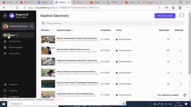Go back in the browser
191x107 pixels.
[4, 8]
